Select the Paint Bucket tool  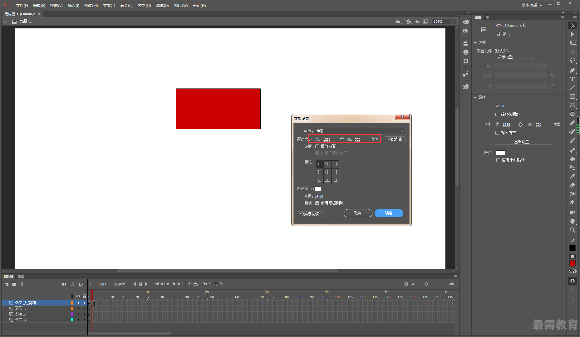573,159
